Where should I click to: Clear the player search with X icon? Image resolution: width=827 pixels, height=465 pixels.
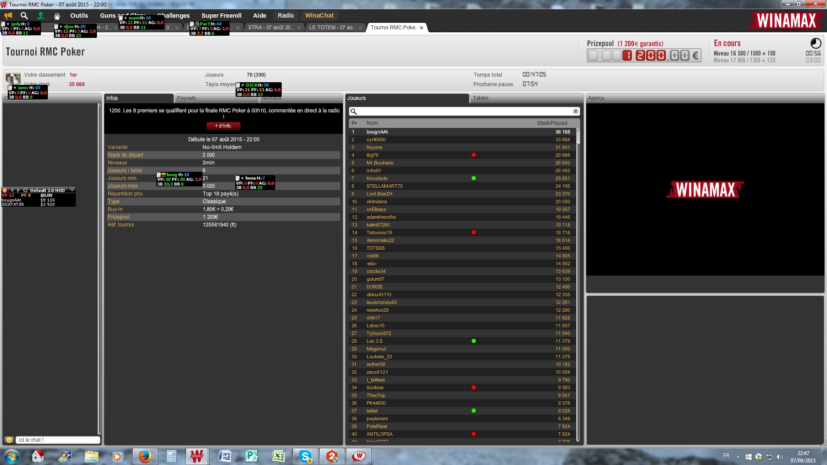point(575,112)
